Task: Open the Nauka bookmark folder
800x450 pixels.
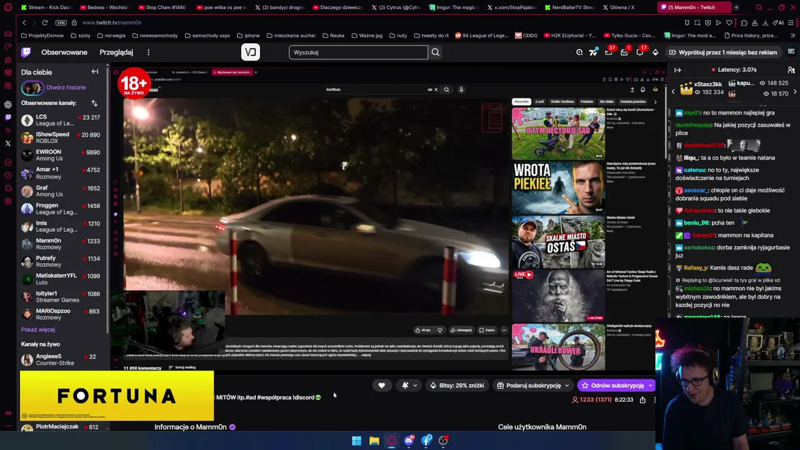Action: [x=333, y=36]
